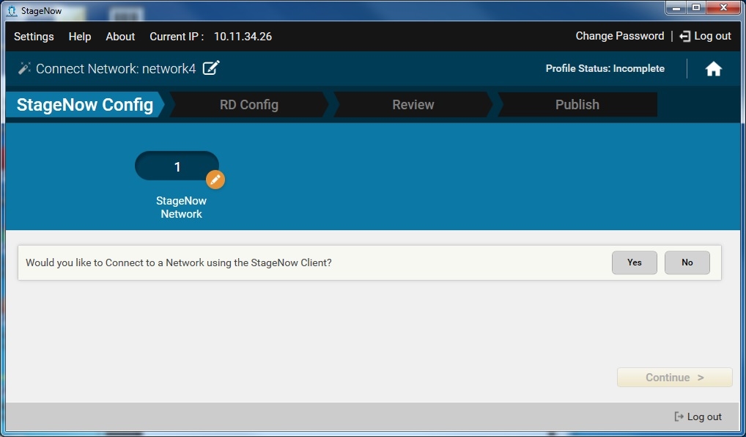Click the Log out icon beside Change Password
746x437 pixels.
(x=685, y=36)
